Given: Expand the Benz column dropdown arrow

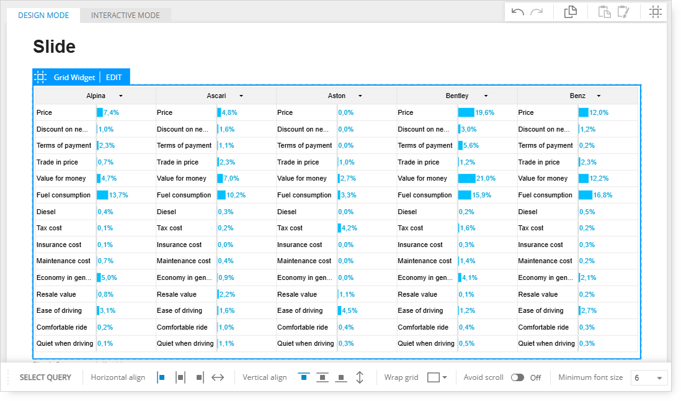Looking at the screenshot, I should coord(599,96).
